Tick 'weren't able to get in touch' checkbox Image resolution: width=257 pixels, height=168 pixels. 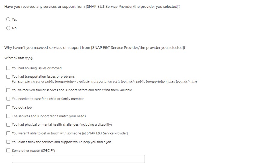pos(8,133)
